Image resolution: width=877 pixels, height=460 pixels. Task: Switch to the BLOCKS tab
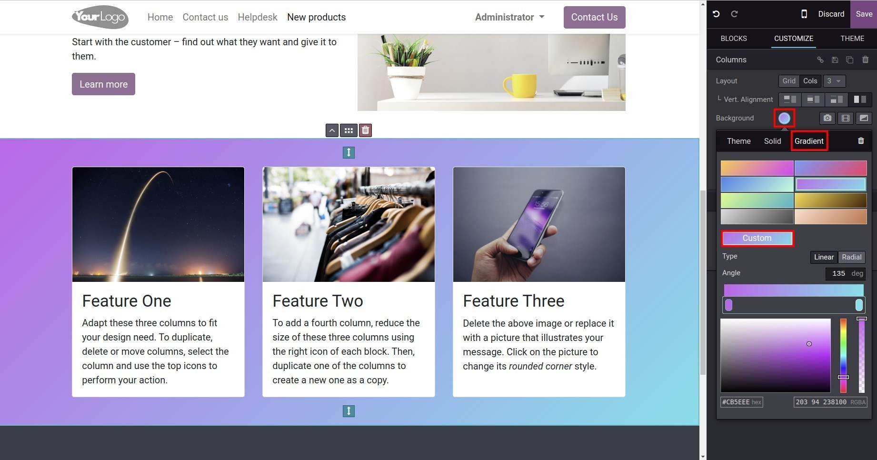[x=733, y=38]
